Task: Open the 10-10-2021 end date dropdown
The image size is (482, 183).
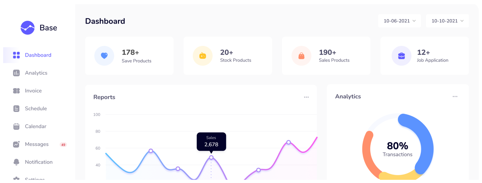Action: (x=447, y=21)
